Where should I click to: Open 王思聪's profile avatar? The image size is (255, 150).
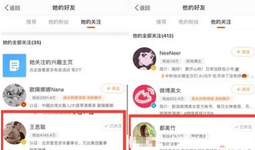[x=15, y=133]
